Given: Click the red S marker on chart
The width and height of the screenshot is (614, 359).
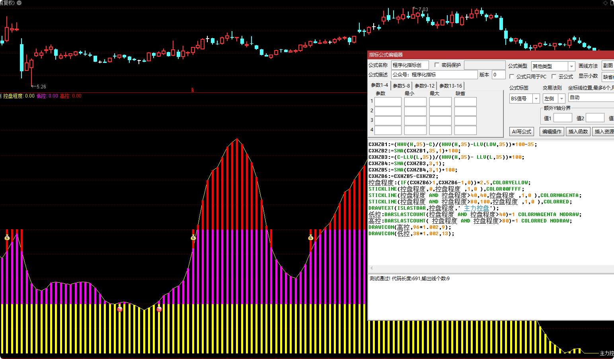Looking at the screenshot, I should pos(193,90).
